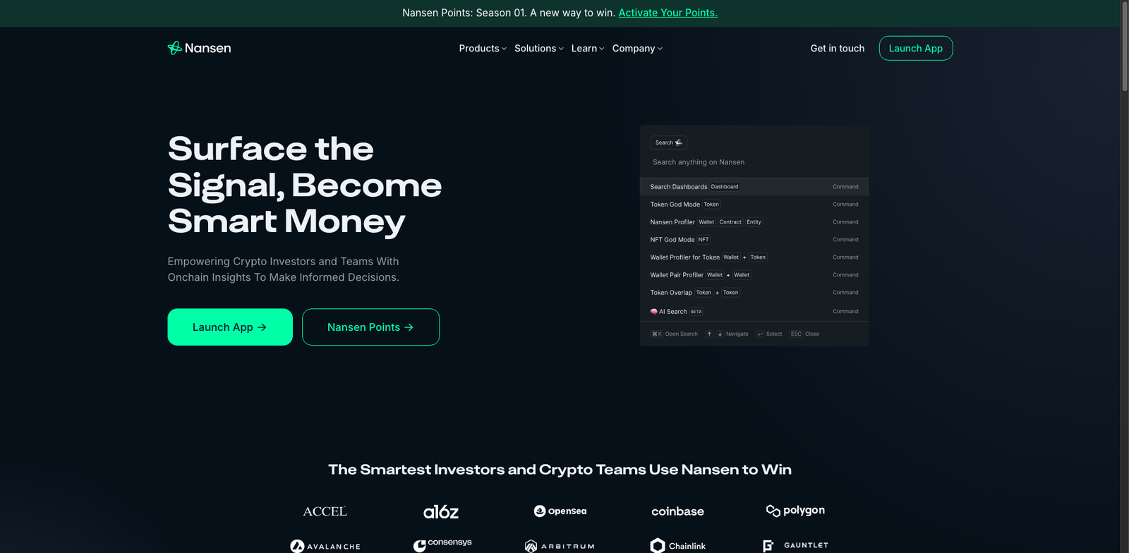Viewport: 1129px width, 553px height.
Task: Click the Chainlink logo
Action: (678, 546)
